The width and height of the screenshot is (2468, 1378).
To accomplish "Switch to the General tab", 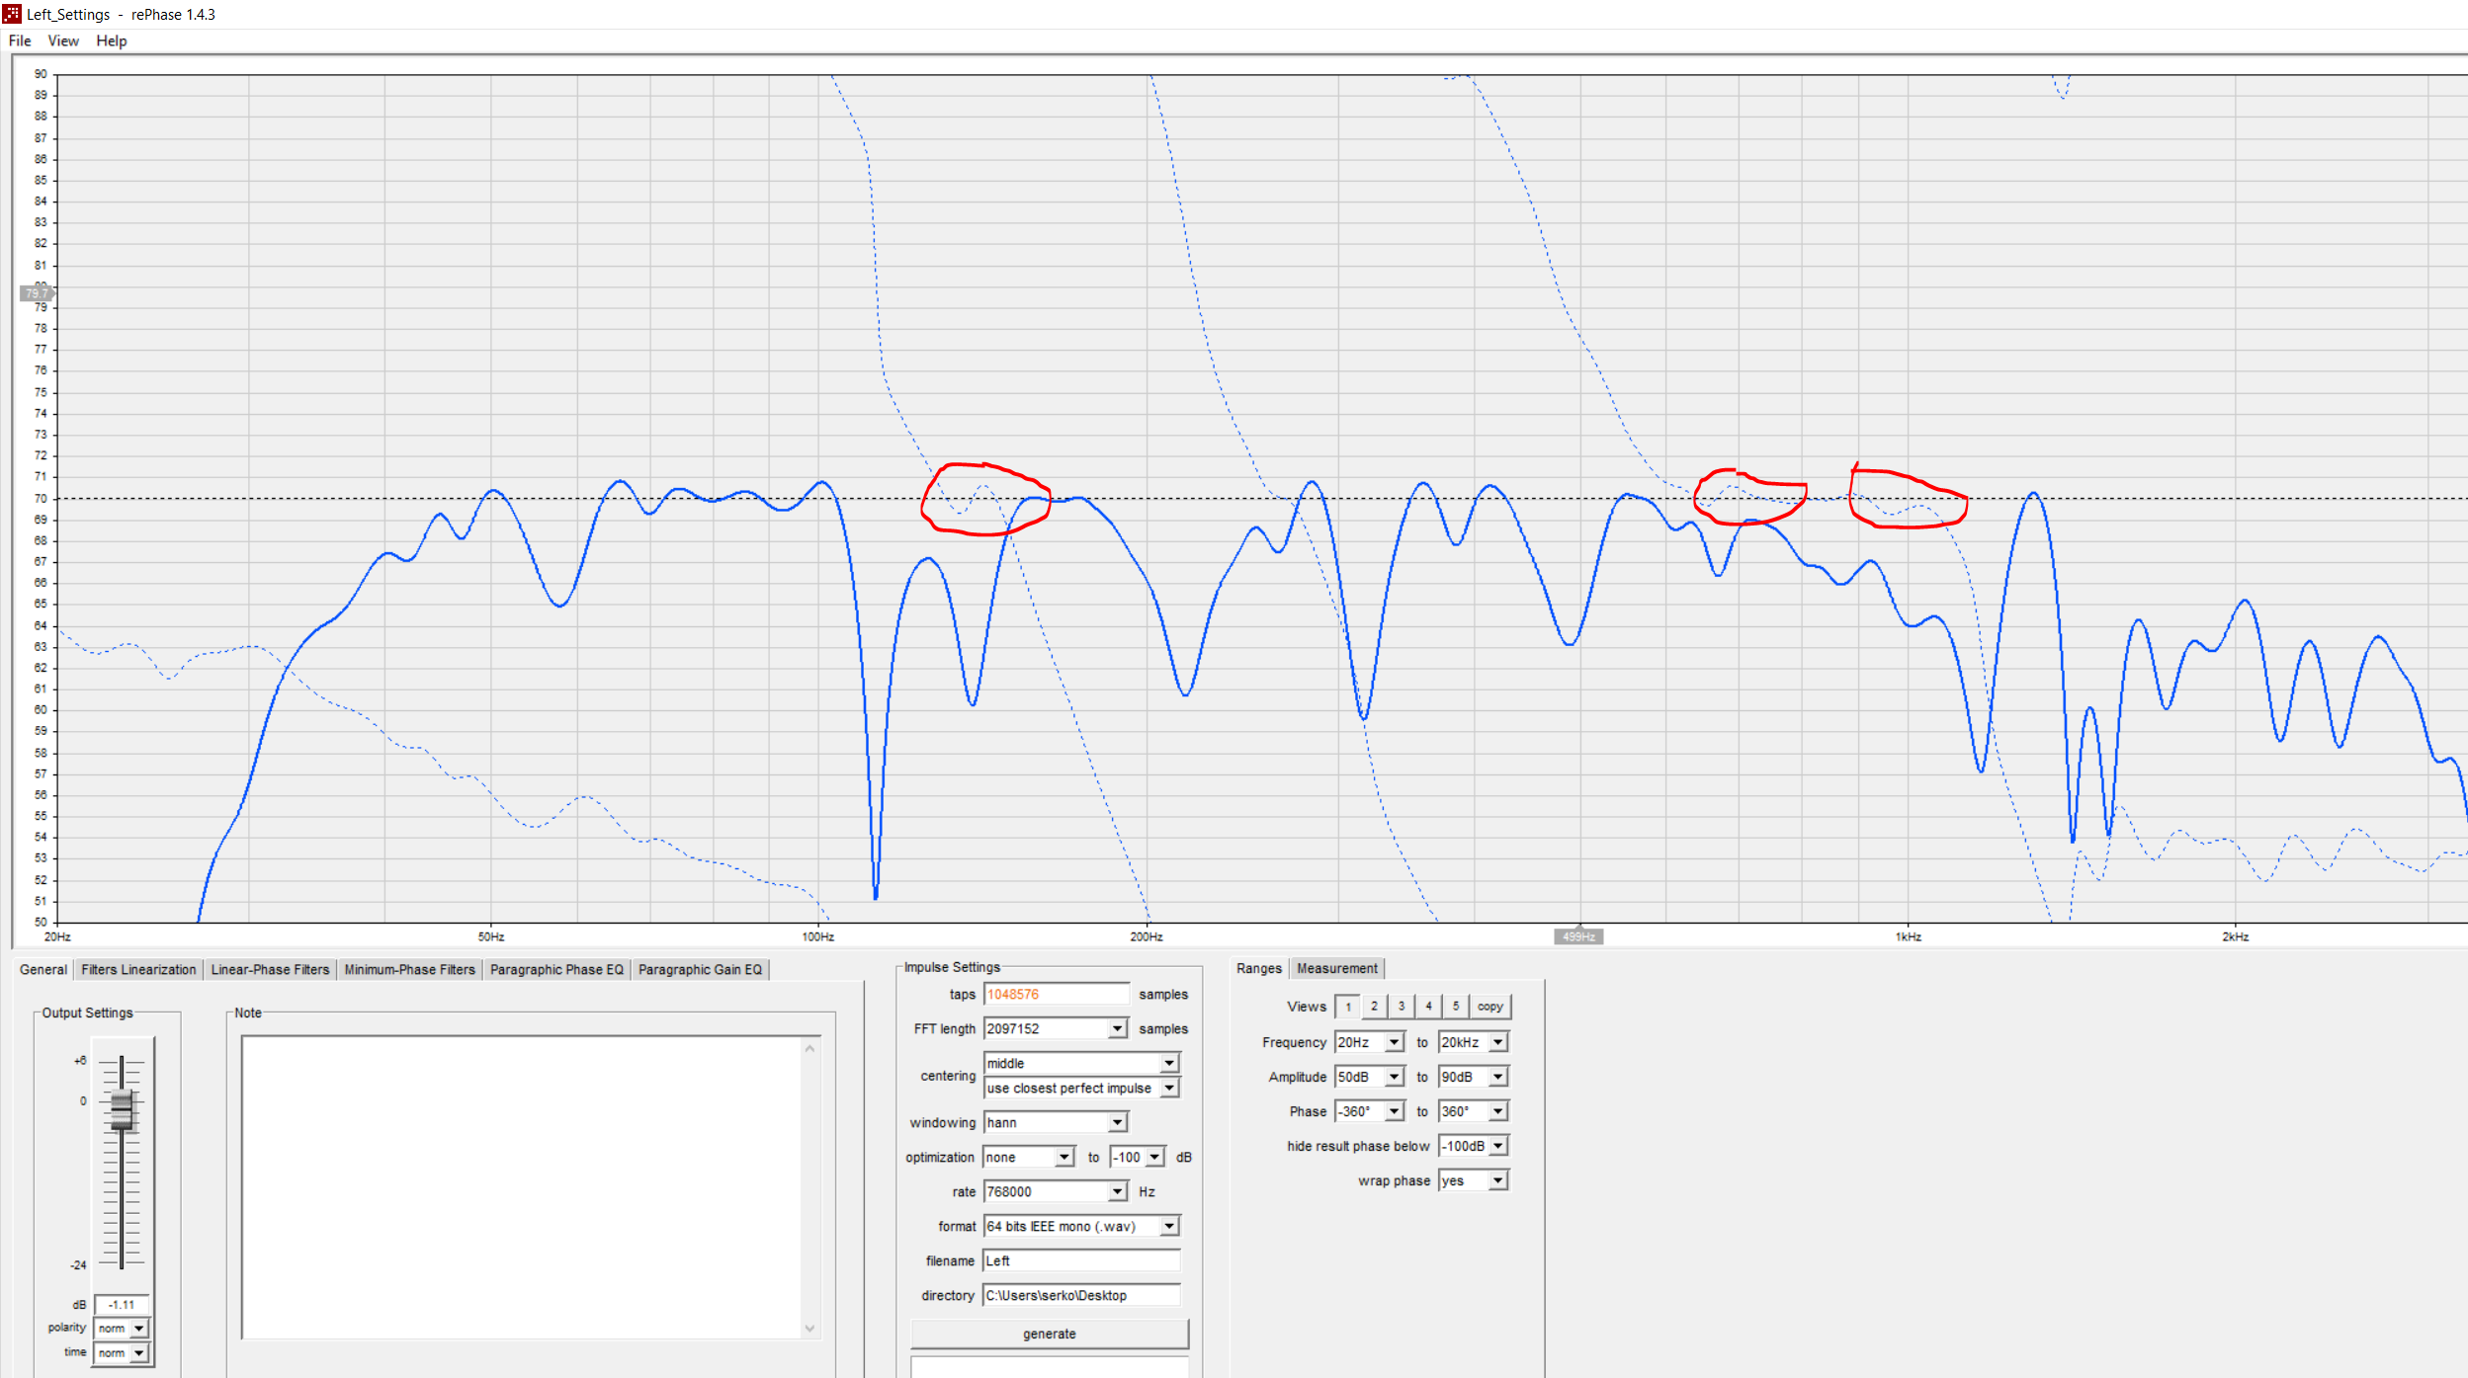I will (43, 969).
